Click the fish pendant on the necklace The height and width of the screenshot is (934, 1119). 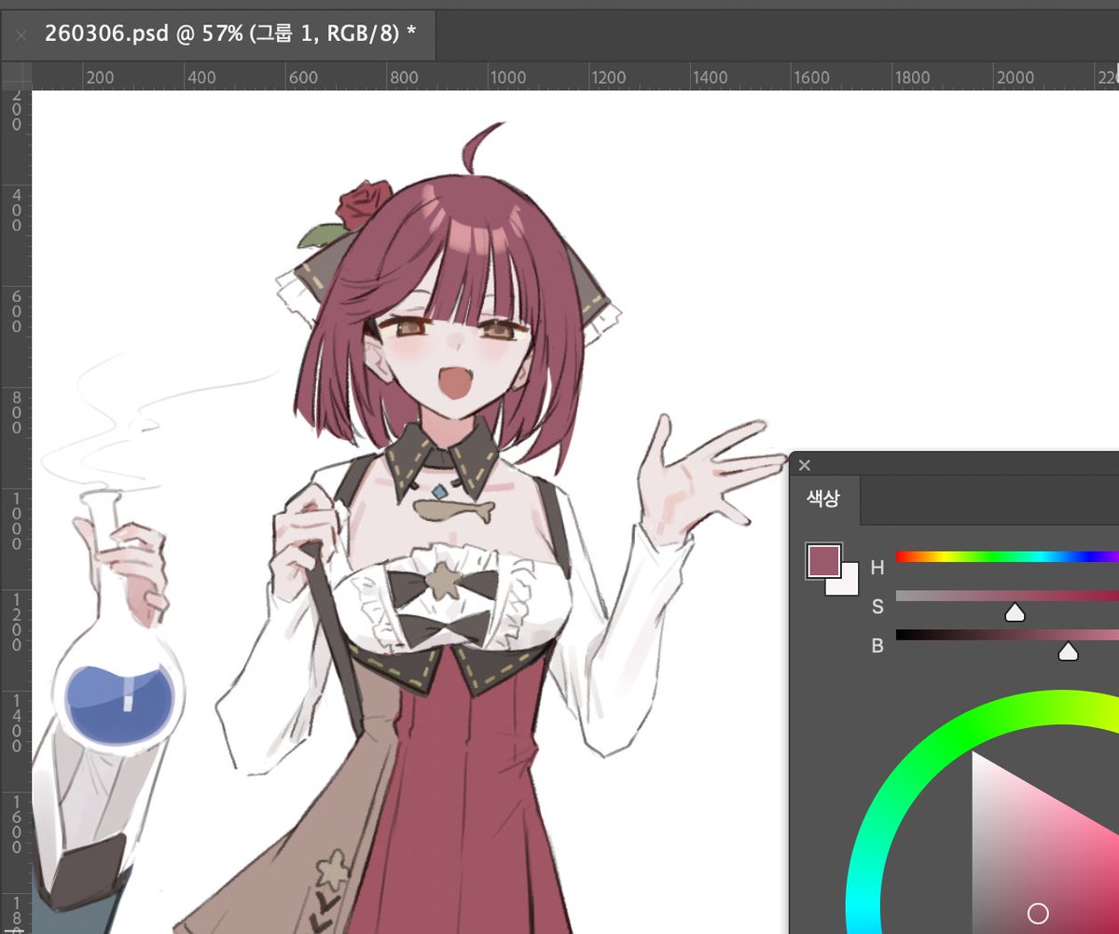454,509
